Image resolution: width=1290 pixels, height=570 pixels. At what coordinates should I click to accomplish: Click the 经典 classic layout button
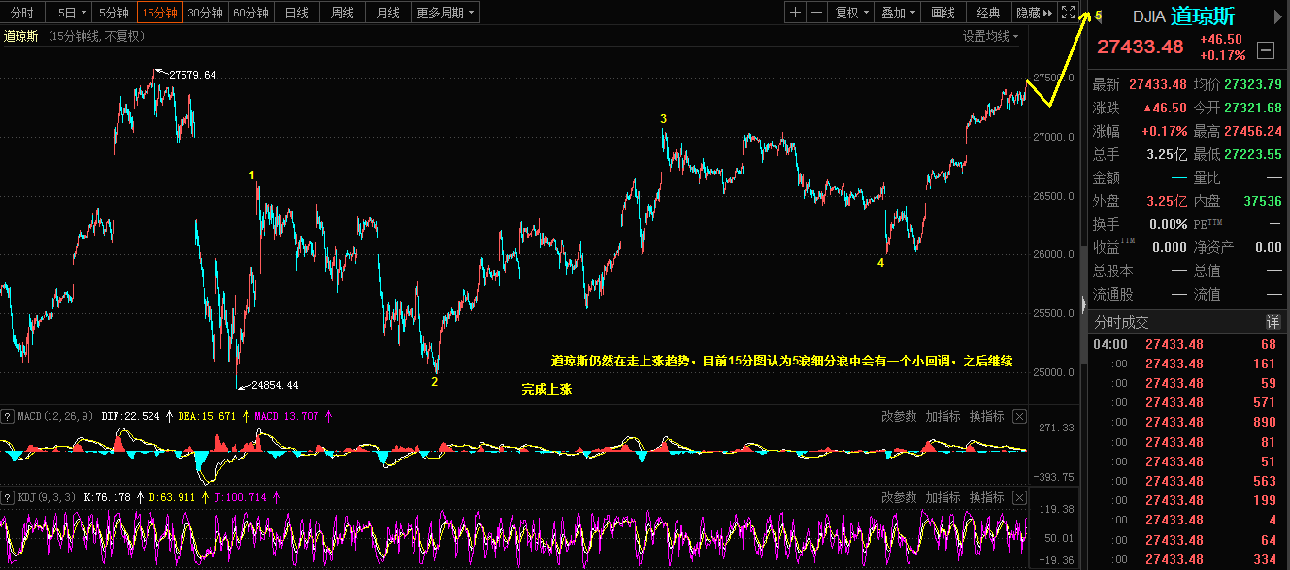click(988, 13)
